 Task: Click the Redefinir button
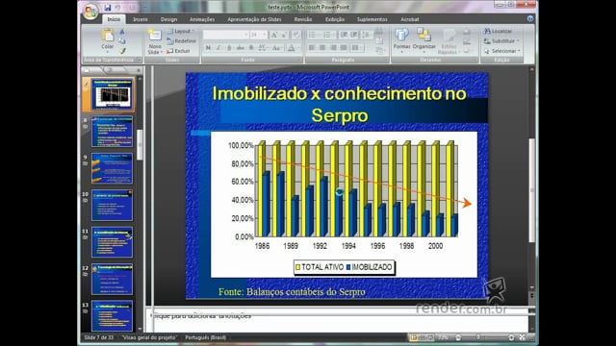coord(181,40)
